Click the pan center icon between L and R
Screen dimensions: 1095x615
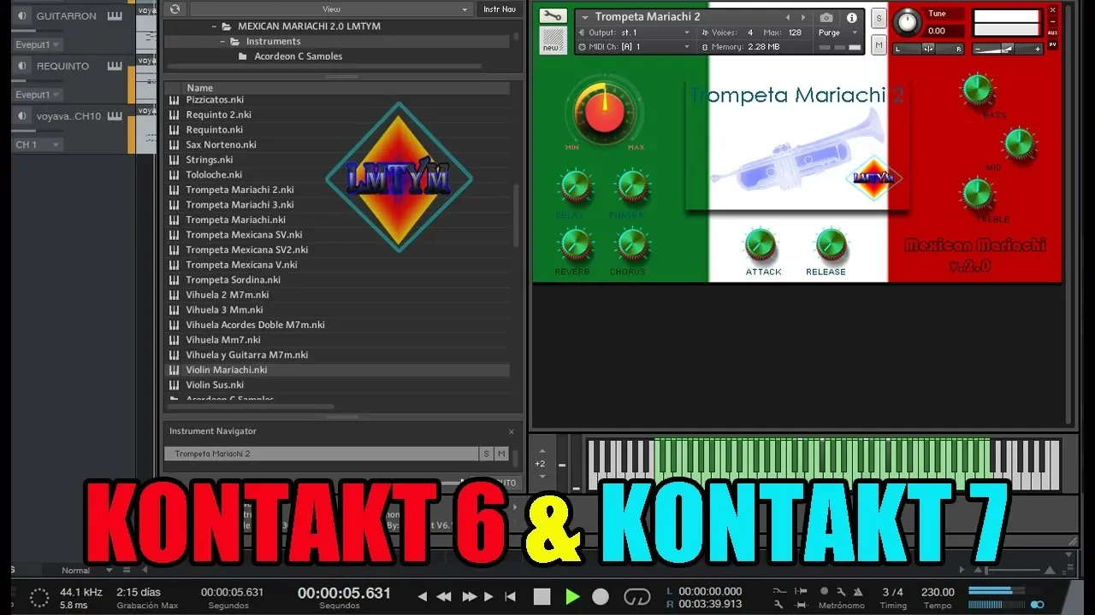[928, 49]
